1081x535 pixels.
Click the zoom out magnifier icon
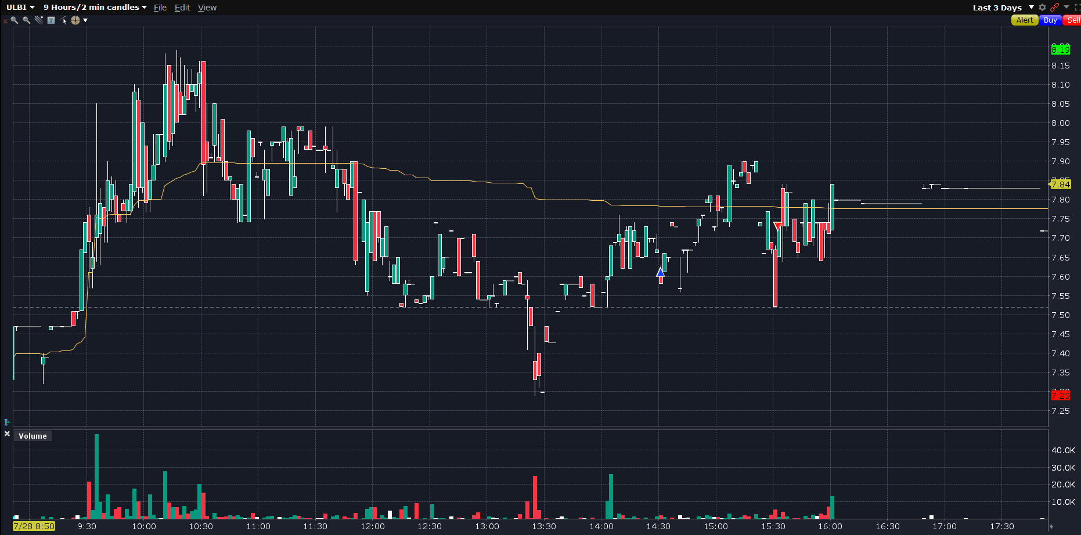pyautogui.click(x=27, y=20)
